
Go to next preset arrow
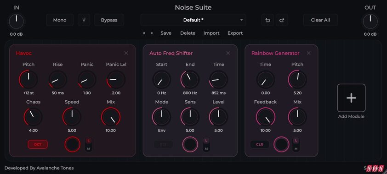coord(152,33)
